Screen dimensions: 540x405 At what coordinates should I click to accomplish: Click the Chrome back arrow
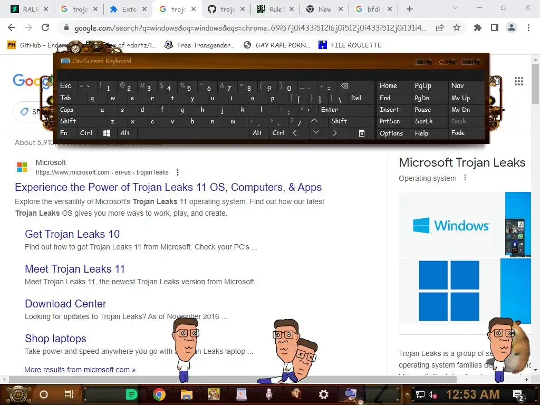pyautogui.click(x=12, y=27)
